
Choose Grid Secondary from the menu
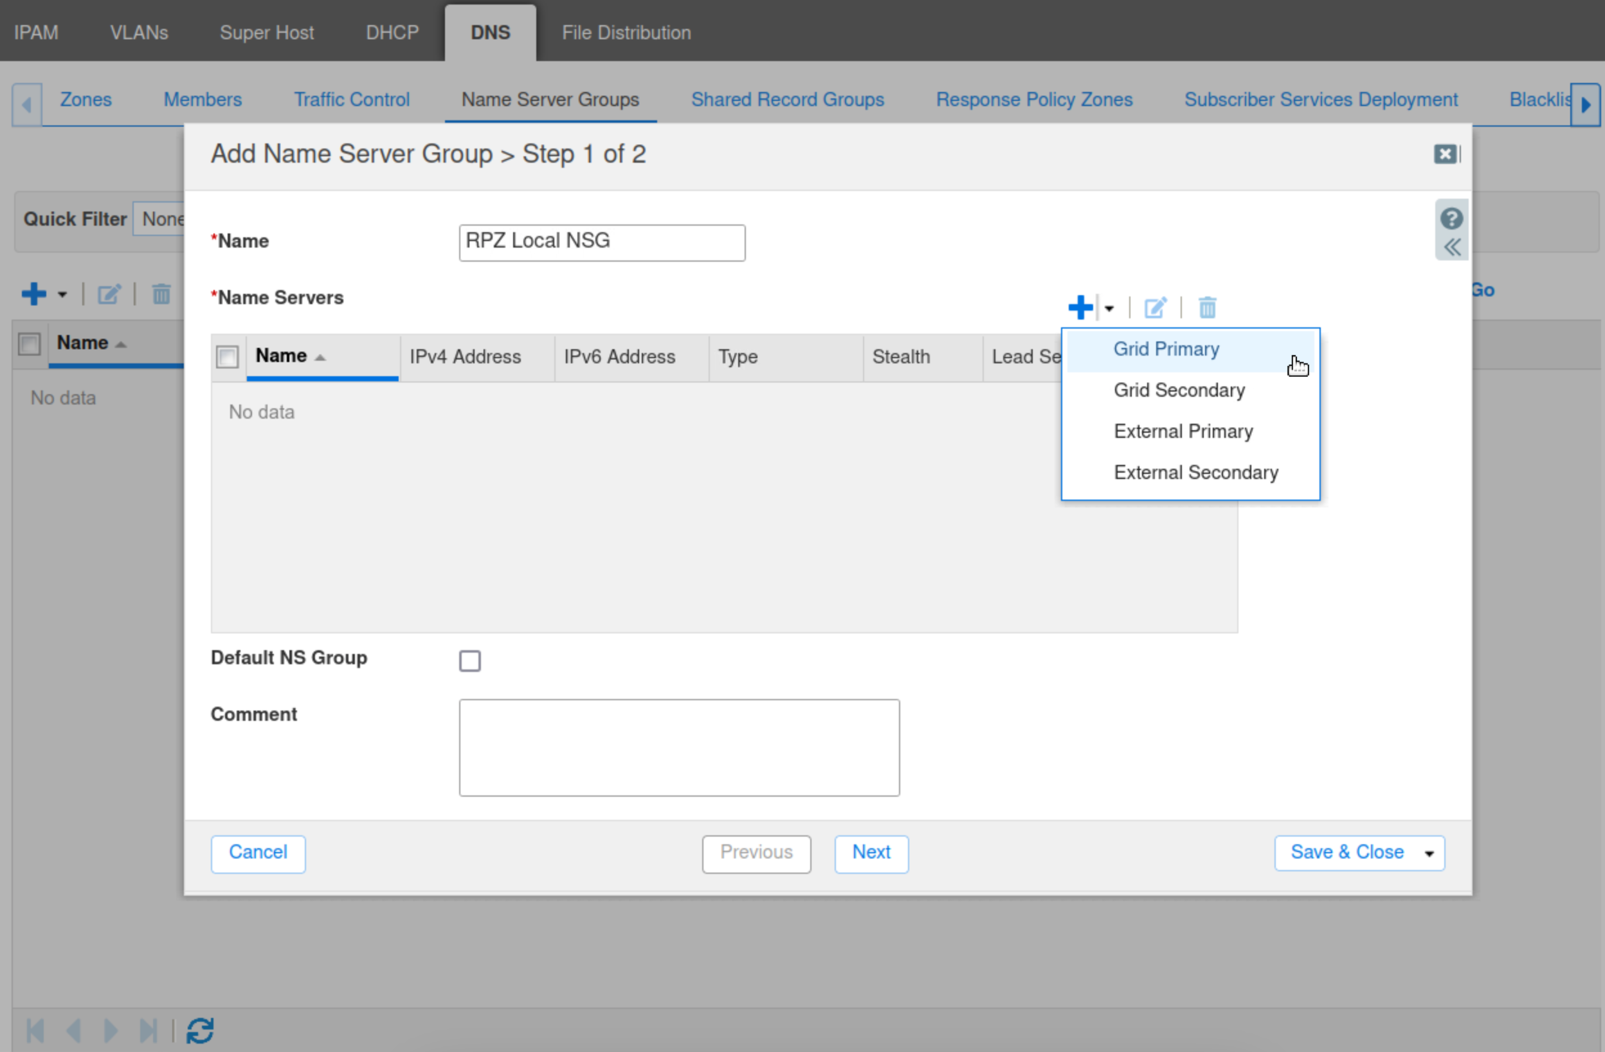[x=1179, y=390]
